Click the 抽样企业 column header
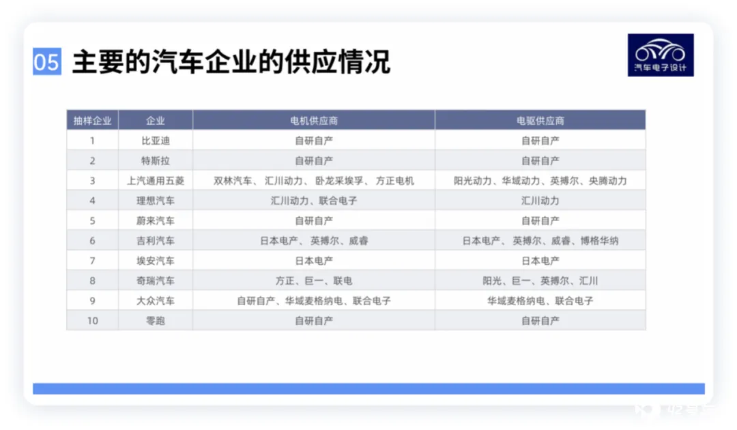The image size is (737, 430). tap(93, 120)
